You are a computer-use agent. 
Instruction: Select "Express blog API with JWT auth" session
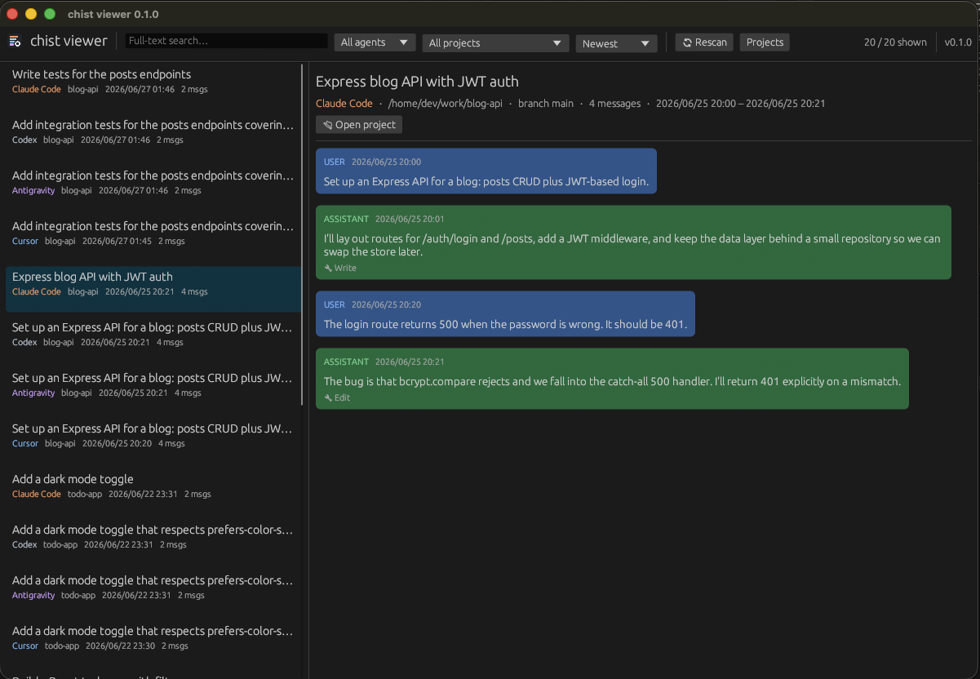(x=153, y=289)
